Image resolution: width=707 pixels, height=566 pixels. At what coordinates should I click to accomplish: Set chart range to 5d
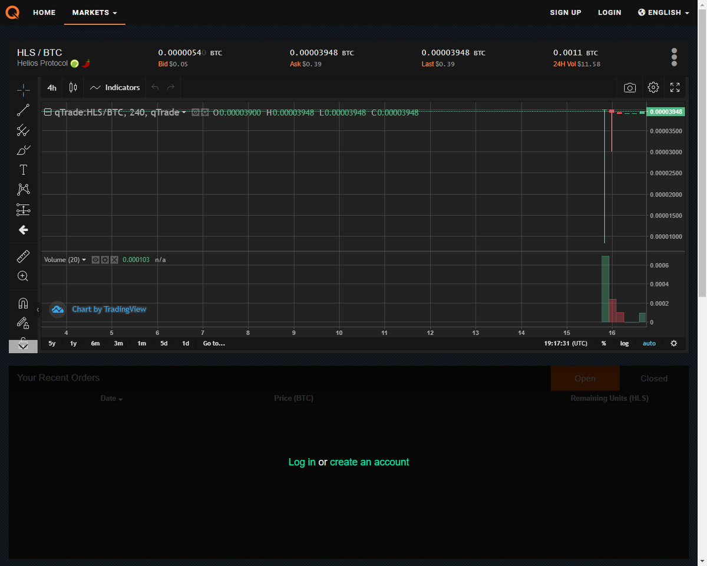(x=164, y=343)
